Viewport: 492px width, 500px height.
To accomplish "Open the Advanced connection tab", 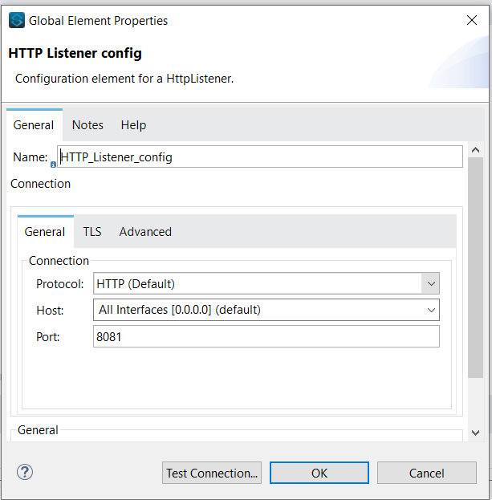I will point(145,232).
